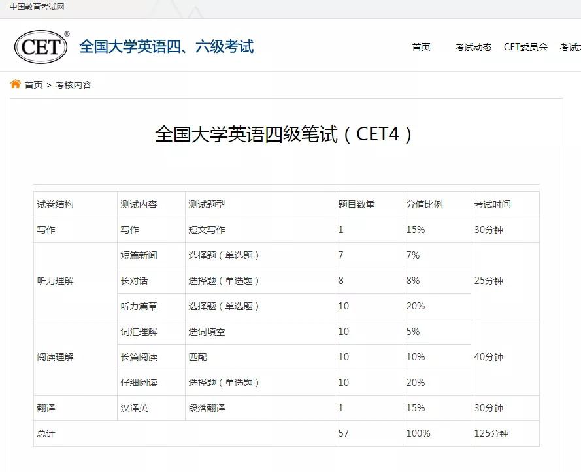
Task: Click the orange home icon in breadcrumb
Action: coord(16,84)
